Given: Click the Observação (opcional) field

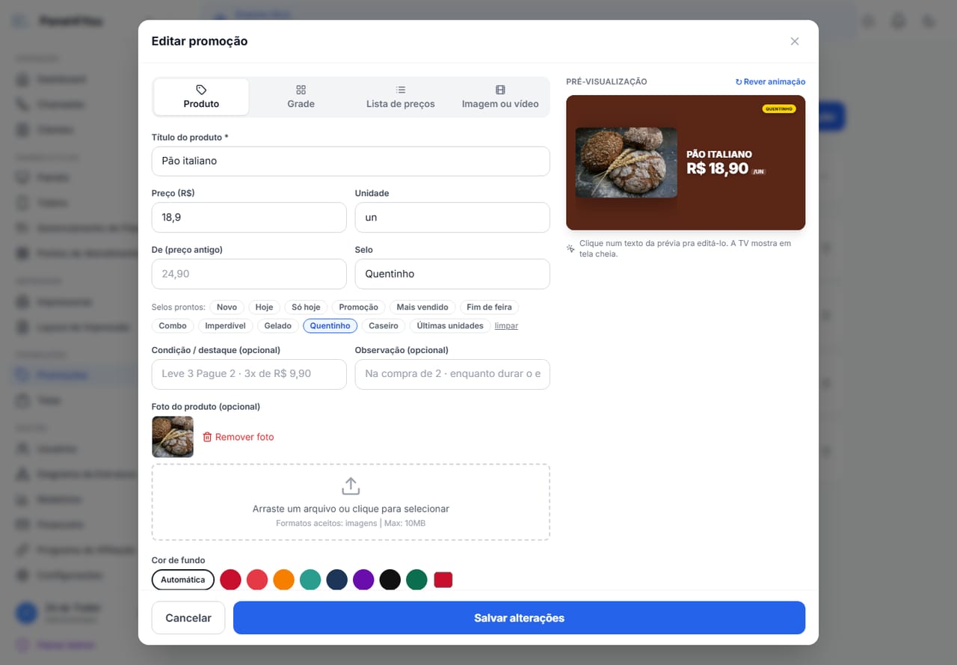Looking at the screenshot, I should (452, 374).
